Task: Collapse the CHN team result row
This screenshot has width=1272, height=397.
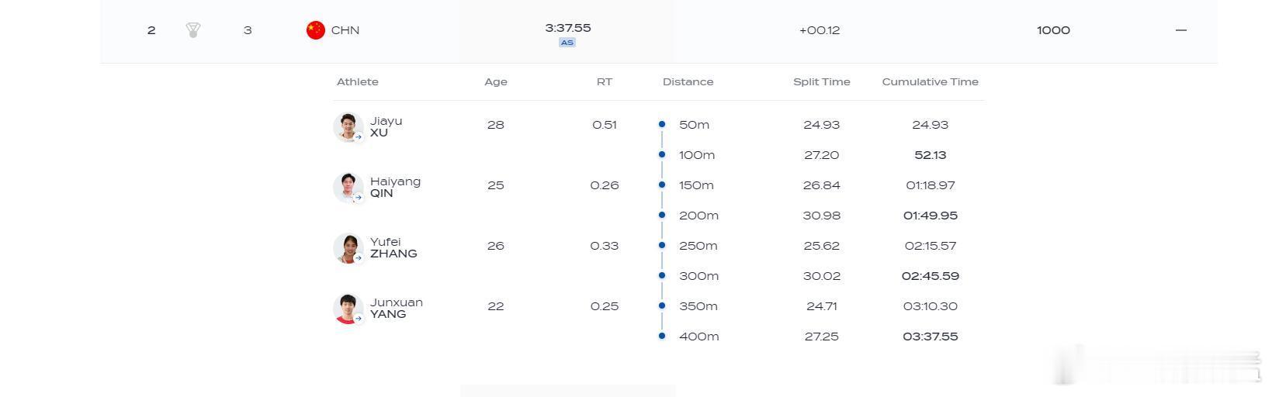Action: click(x=1181, y=30)
